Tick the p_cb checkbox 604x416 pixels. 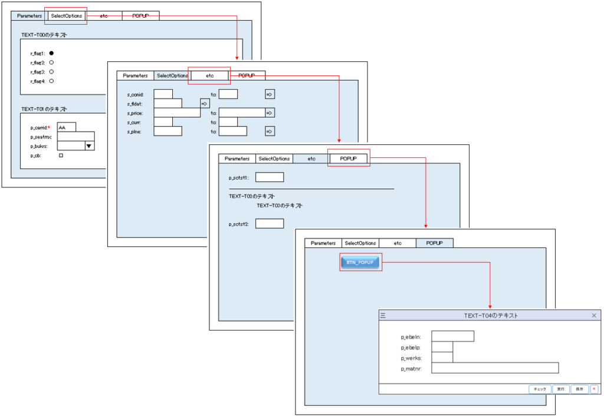point(61,156)
